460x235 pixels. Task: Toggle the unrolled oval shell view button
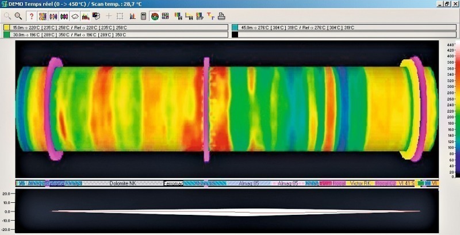coord(75,16)
